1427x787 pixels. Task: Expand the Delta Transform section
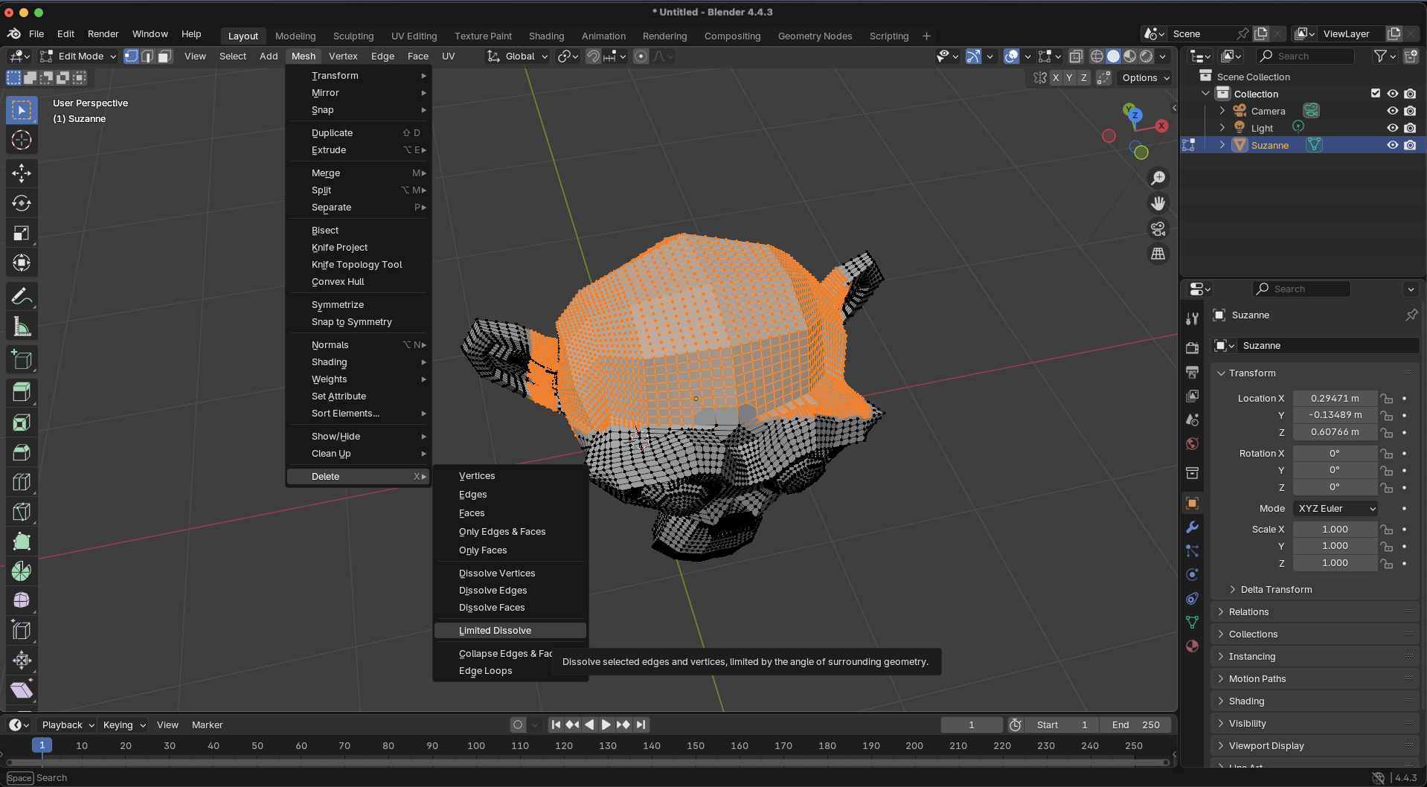pos(1276,589)
